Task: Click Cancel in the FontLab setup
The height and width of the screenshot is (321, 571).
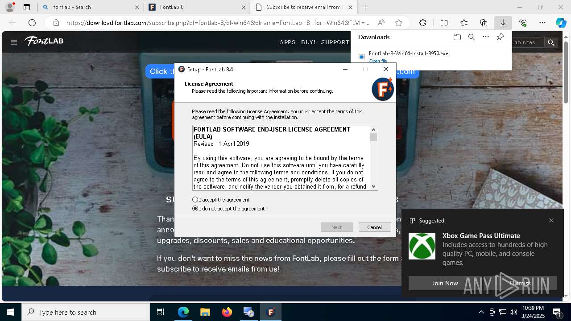Action: tap(375, 227)
